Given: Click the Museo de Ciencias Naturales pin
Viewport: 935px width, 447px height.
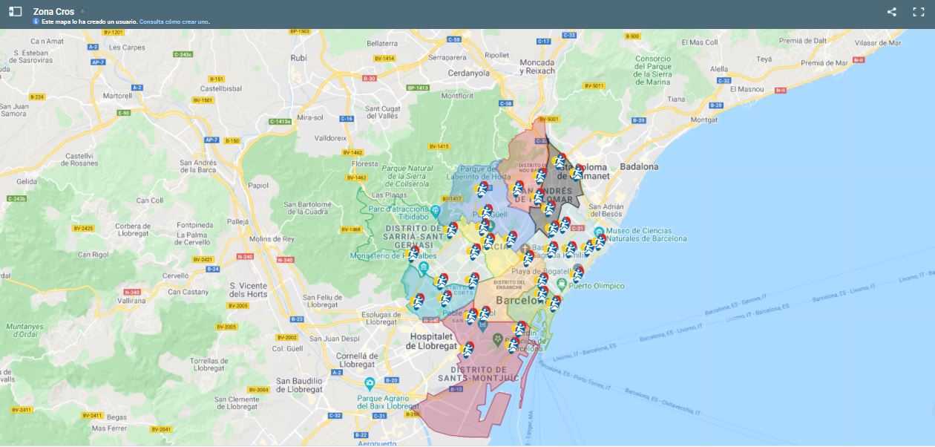Looking at the screenshot, I should [599, 232].
